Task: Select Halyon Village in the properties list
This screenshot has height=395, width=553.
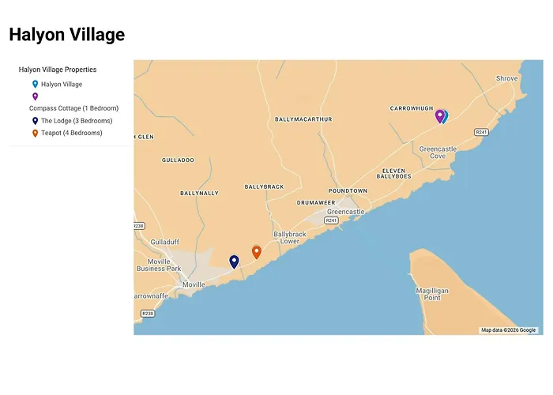Action: (x=62, y=85)
